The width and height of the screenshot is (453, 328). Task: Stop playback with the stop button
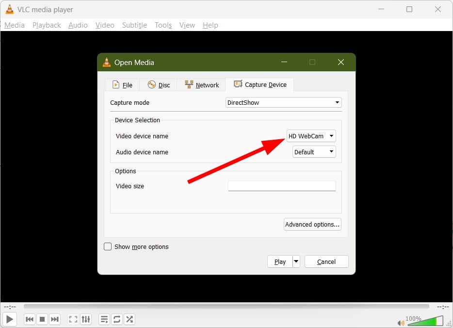click(x=42, y=319)
